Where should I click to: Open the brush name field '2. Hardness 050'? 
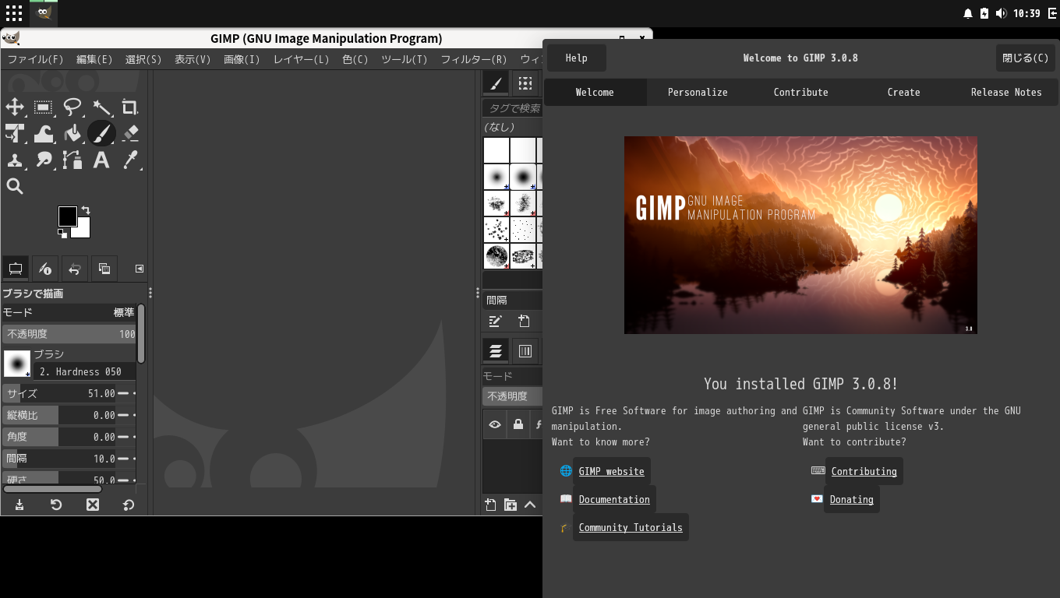point(84,371)
